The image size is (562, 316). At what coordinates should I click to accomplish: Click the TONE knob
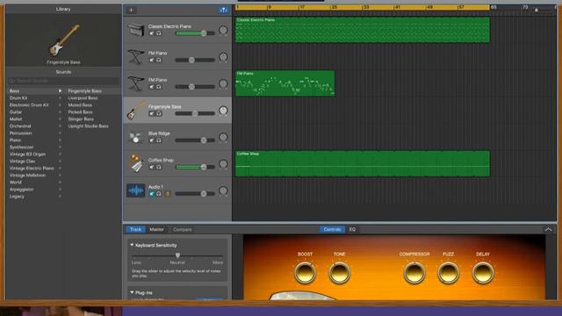[x=339, y=273]
